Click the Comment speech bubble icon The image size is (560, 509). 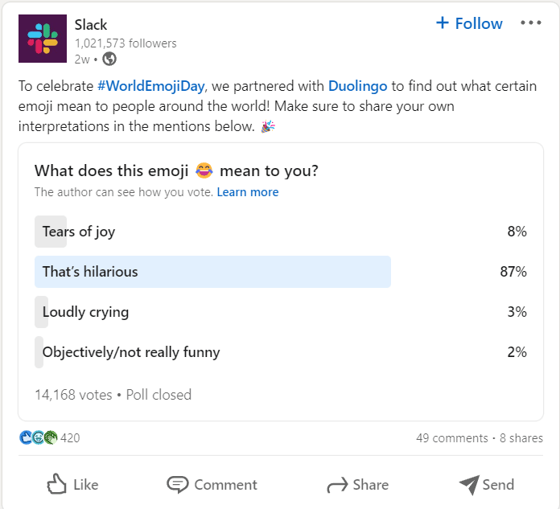[x=178, y=484]
